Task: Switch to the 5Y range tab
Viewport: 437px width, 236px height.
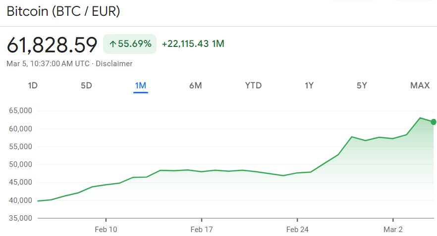Action: pos(362,85)
